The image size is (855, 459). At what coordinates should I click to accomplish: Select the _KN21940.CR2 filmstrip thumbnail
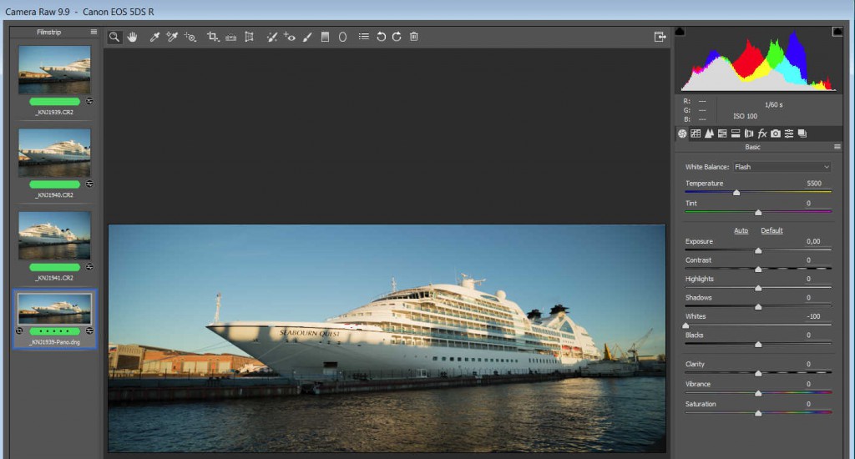point(54,152)
